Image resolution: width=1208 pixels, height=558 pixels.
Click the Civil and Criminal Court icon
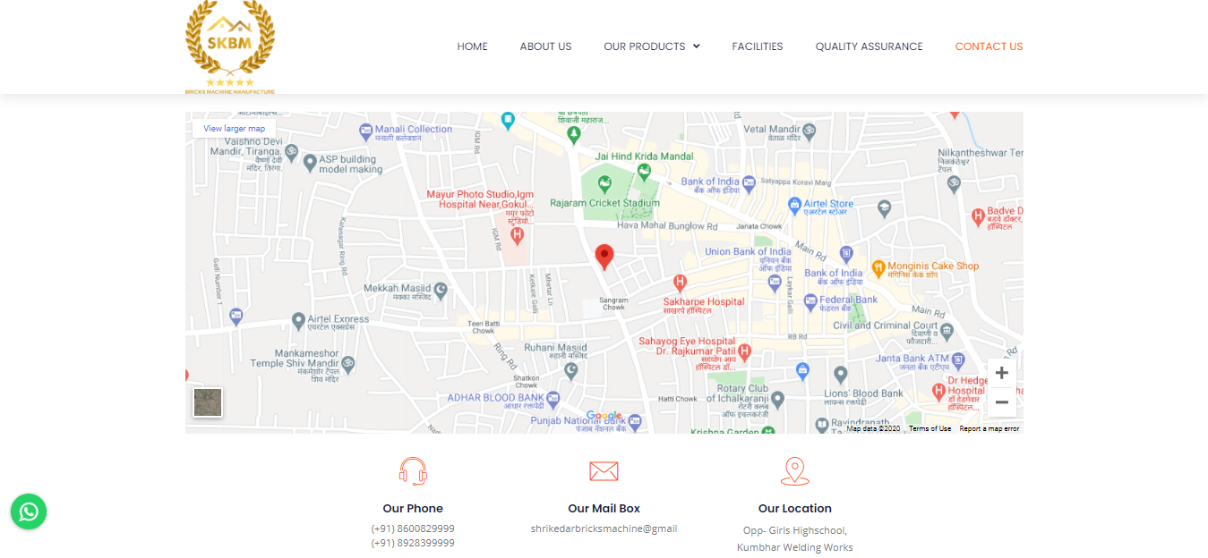click(947, 332)
